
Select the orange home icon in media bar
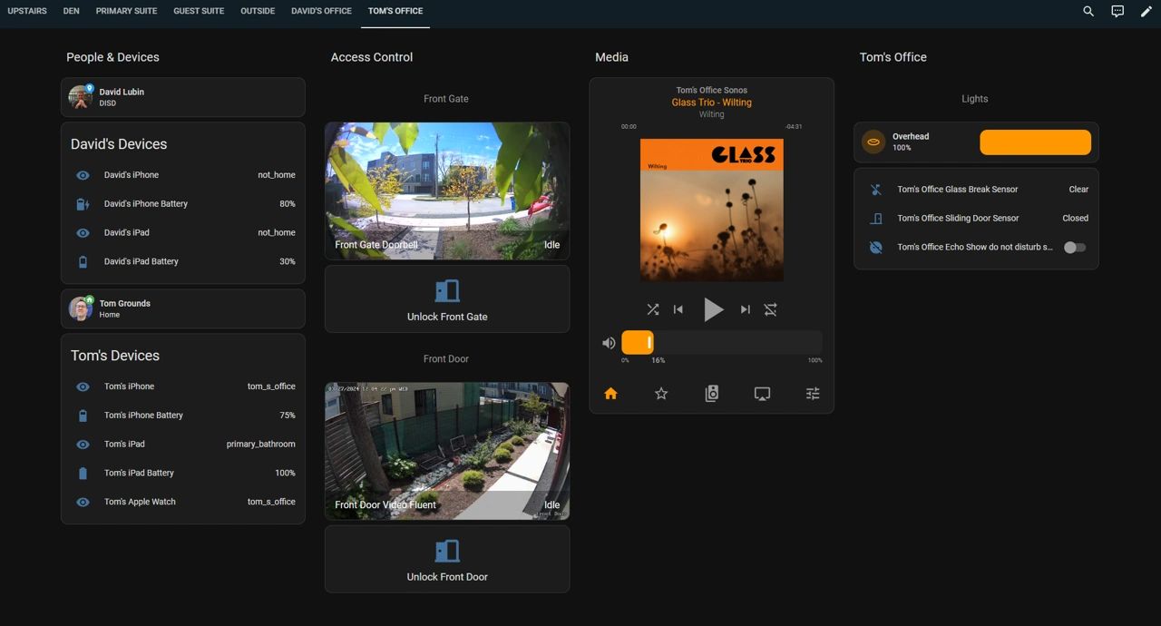[610, 393]
